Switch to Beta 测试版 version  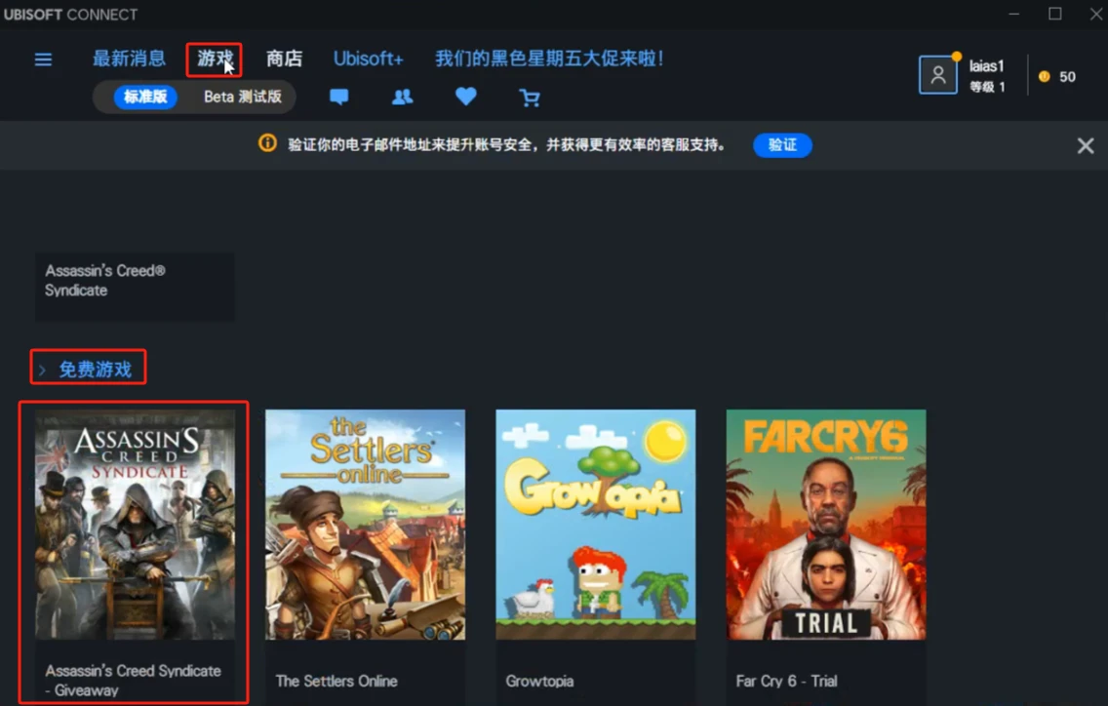(242, 97)
